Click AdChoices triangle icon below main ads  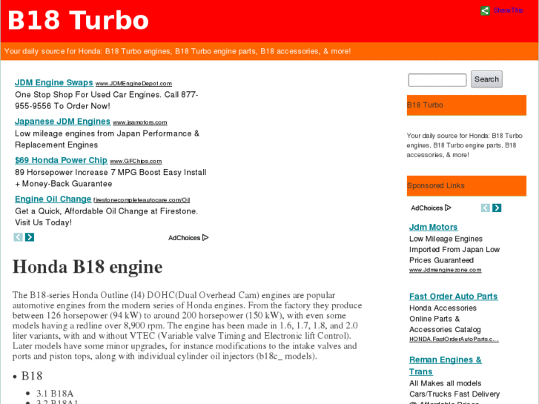point(205,238)
